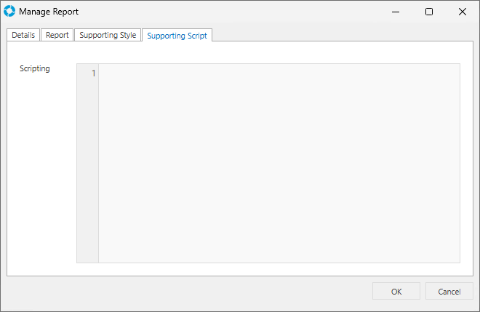Click the Supporting Script tab
This screenshot has height=312, width=480.
click(177, 35)
